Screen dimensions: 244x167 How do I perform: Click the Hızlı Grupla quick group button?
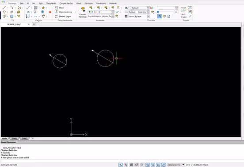183,12
